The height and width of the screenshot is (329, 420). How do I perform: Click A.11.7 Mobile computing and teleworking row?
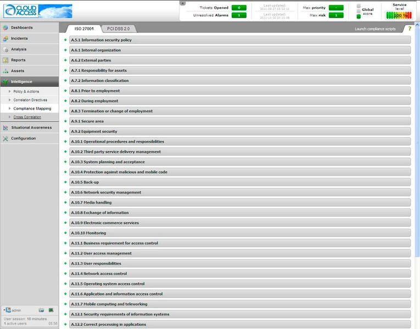pos(240,304)
